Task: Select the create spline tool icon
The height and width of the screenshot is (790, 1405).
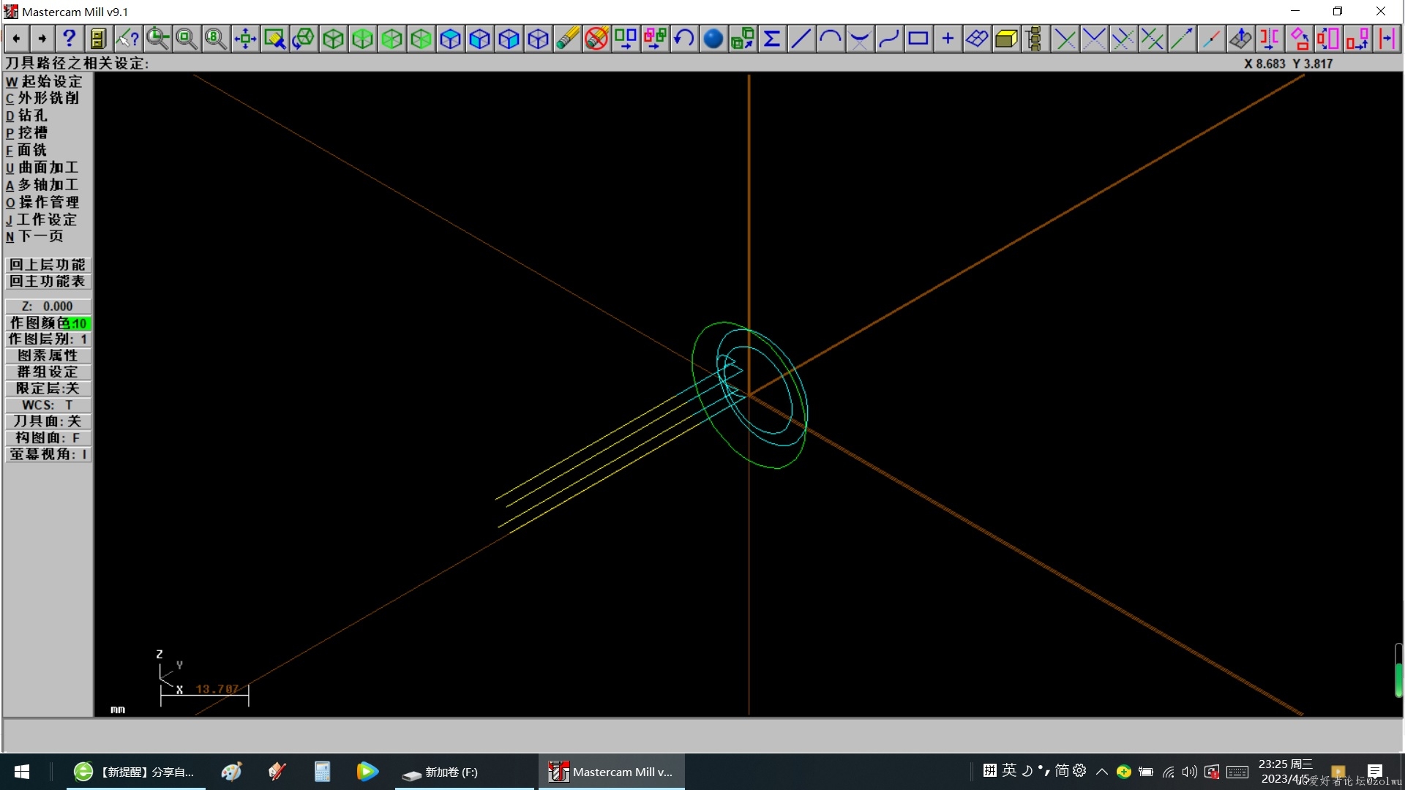Action: click(889, 38)
